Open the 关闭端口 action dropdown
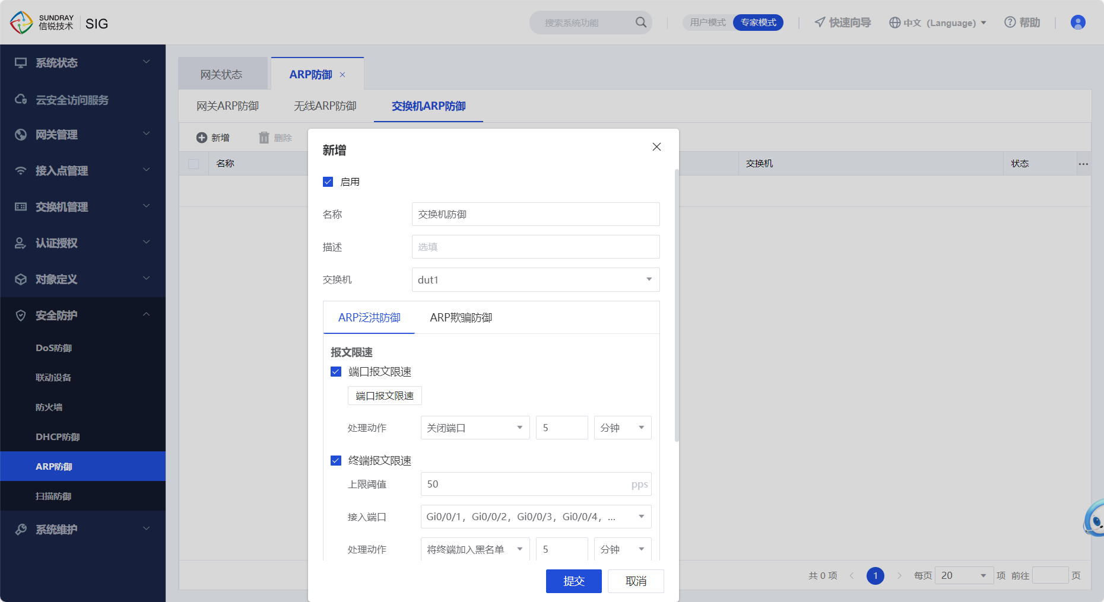 point(475,428)
